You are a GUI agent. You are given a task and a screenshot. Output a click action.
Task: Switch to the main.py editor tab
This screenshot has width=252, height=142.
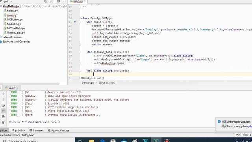[x=78, y=1]
